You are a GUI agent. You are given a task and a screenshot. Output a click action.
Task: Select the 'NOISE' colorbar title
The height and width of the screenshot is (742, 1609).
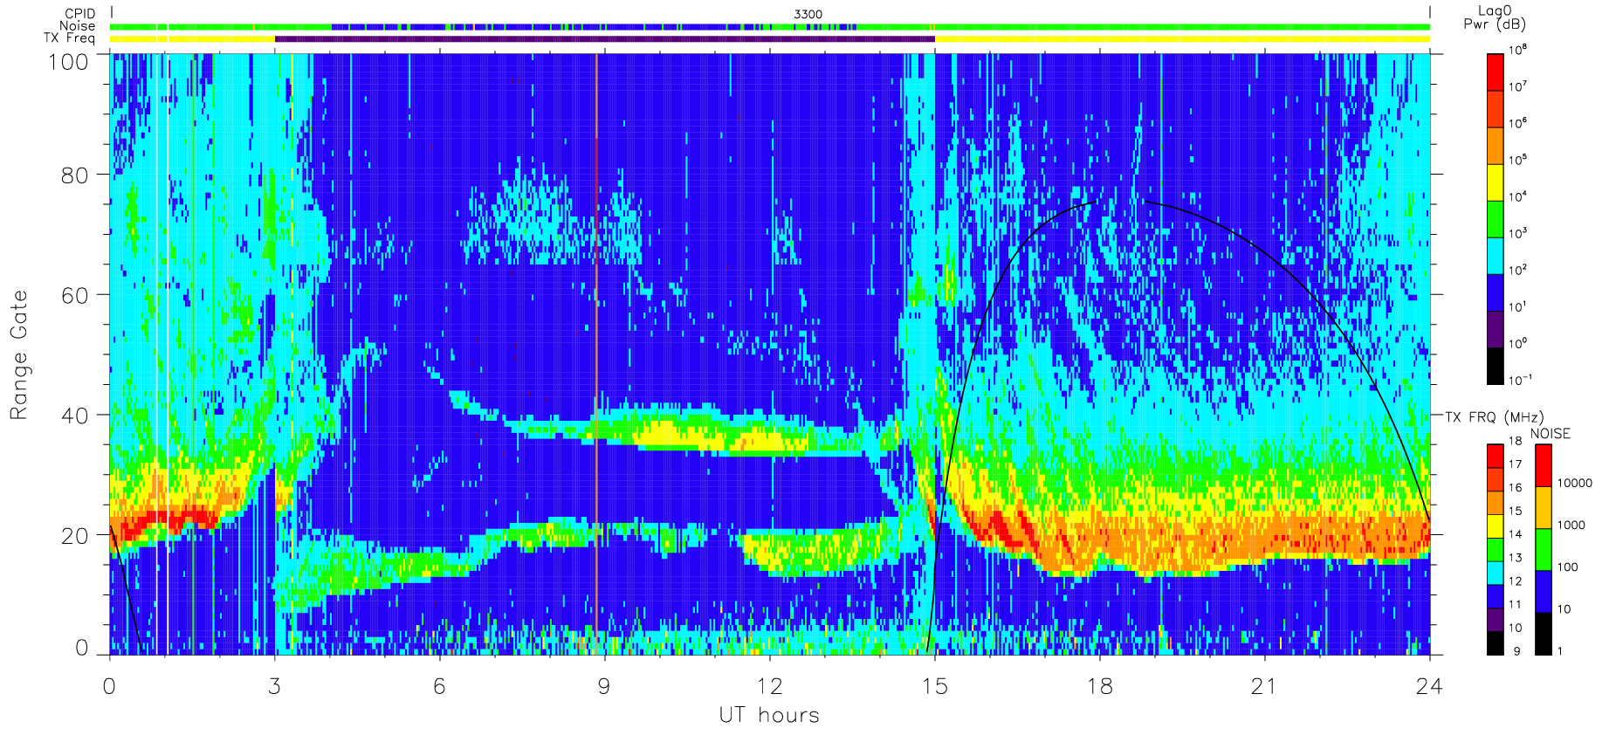[x=1550, y=434]
